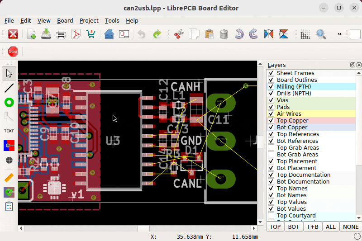
Task: Select the Draw Trace line tool
Action: click(9, 88)
